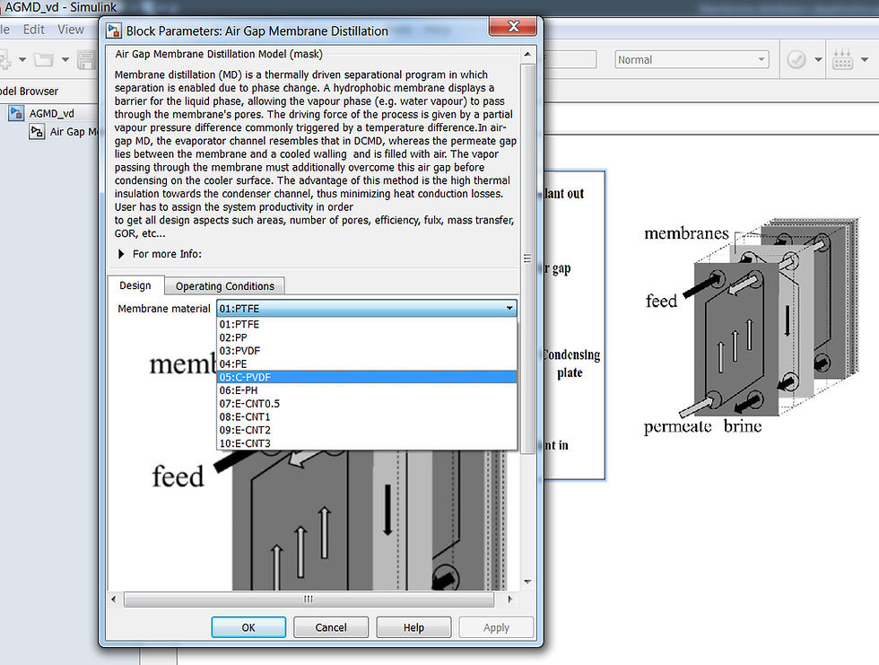This screenshot has width=879, height=665.
Task: Open the Edit menu in Simulink
Action: pyautogui.click(x=34, y=30)
